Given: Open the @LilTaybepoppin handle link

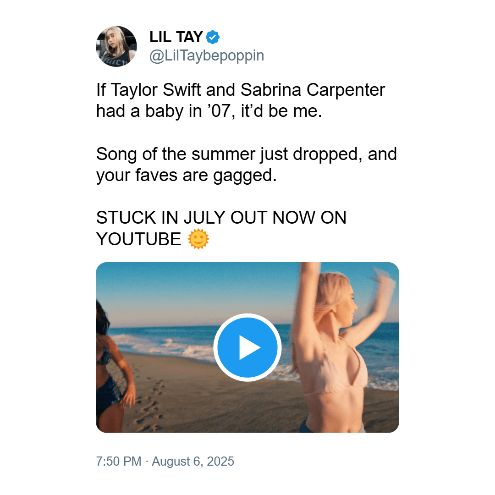Looking at the screenshot, I should (x=206, y=55).
